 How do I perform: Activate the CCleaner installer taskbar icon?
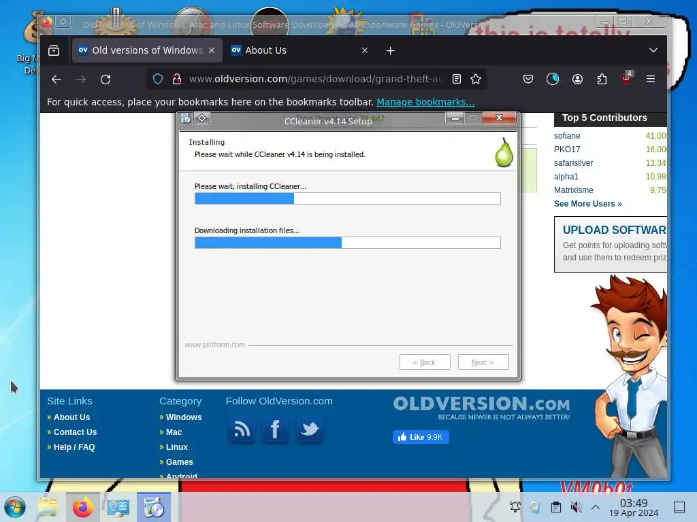(154, 507)
